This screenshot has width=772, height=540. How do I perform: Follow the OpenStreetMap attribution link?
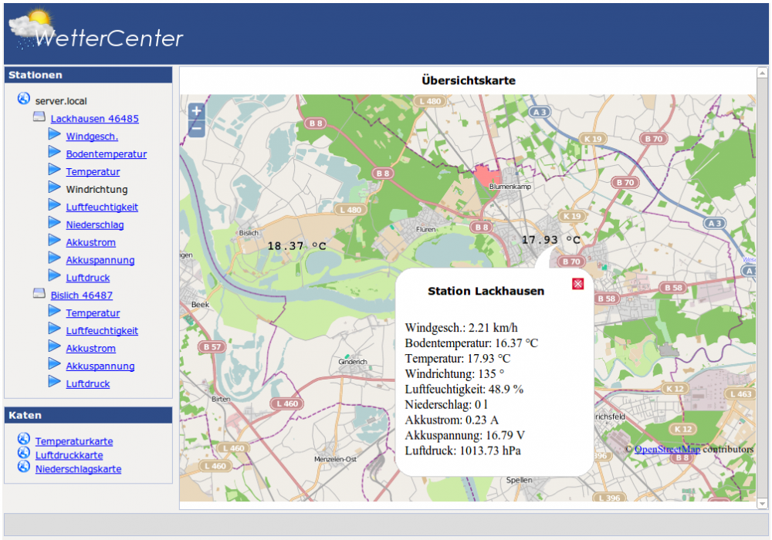click(x=666, y=449)
